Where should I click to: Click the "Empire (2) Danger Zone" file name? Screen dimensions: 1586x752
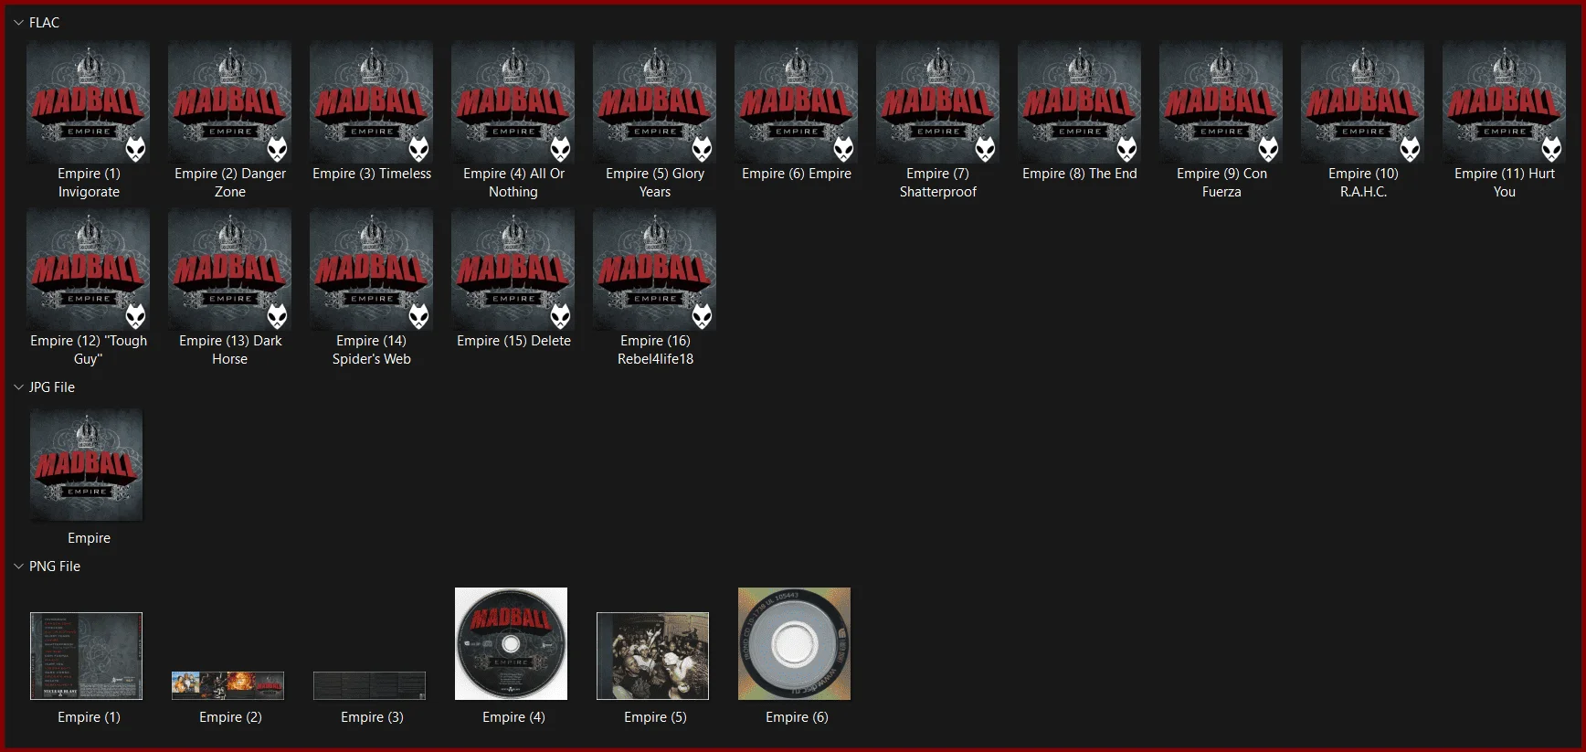pyautogui.click(x=230, y=183)
